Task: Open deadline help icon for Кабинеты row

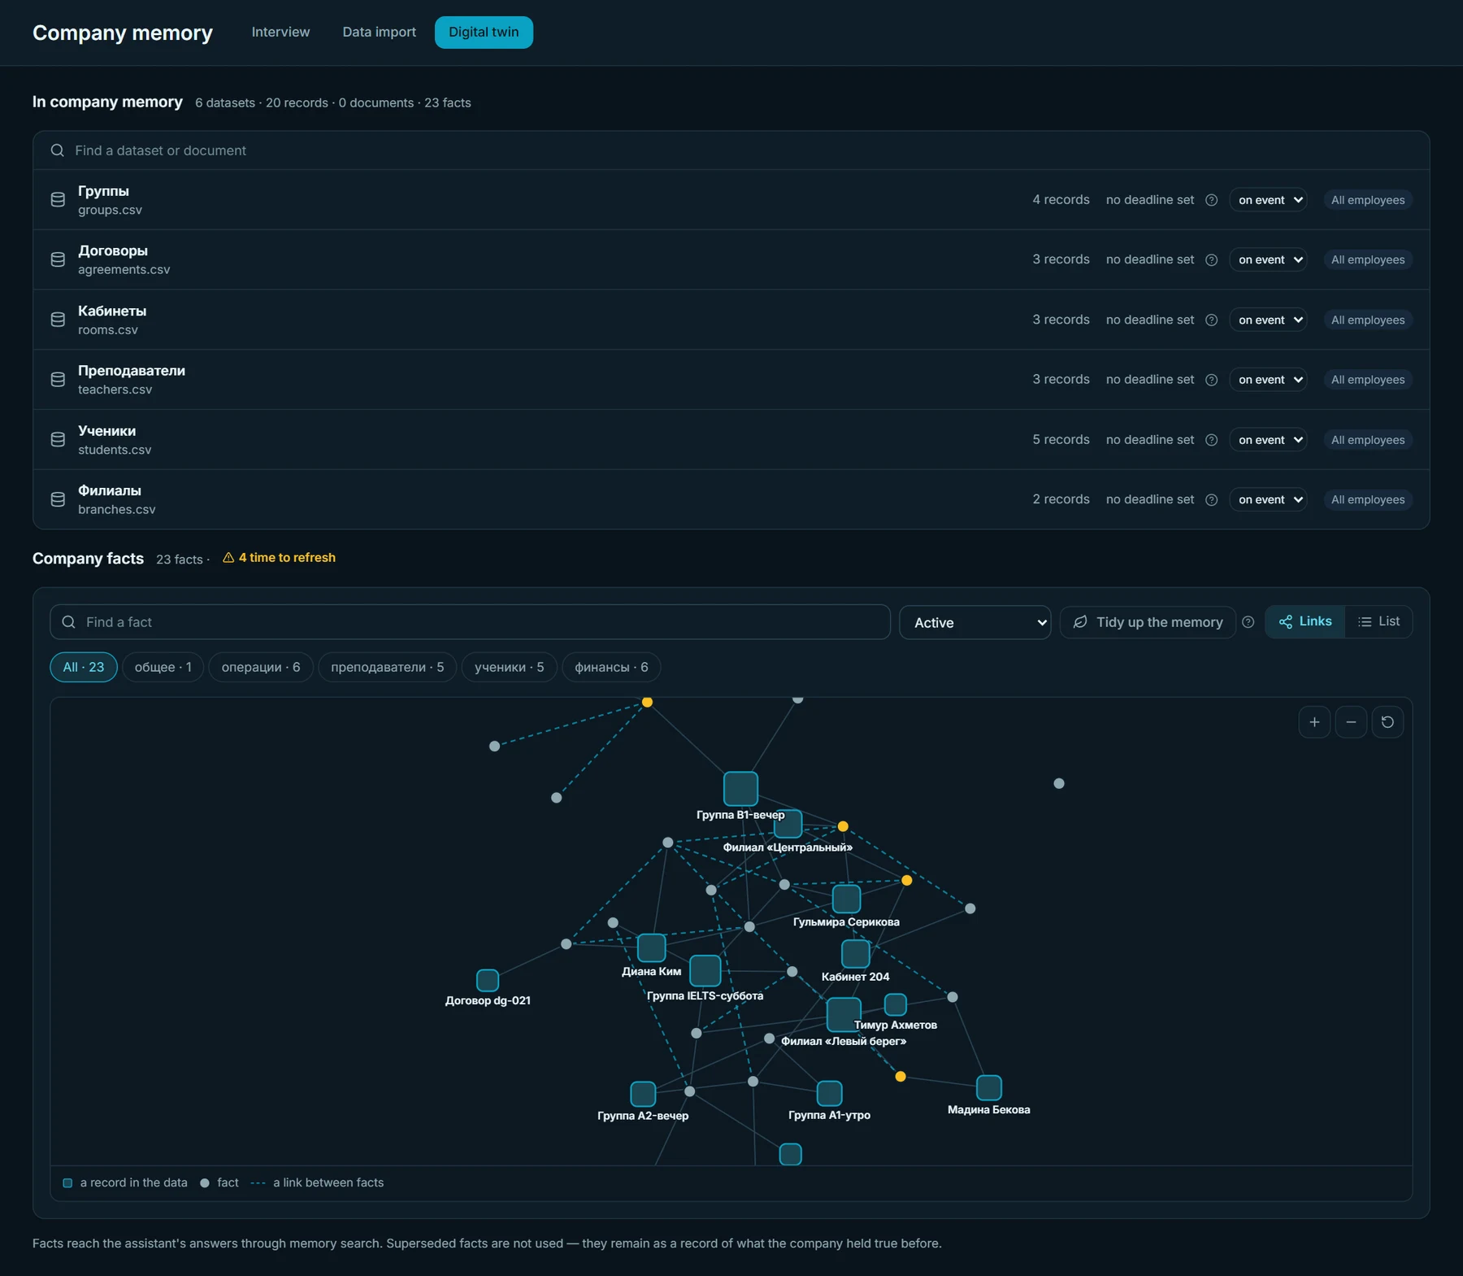Action: click(1211, 320)
